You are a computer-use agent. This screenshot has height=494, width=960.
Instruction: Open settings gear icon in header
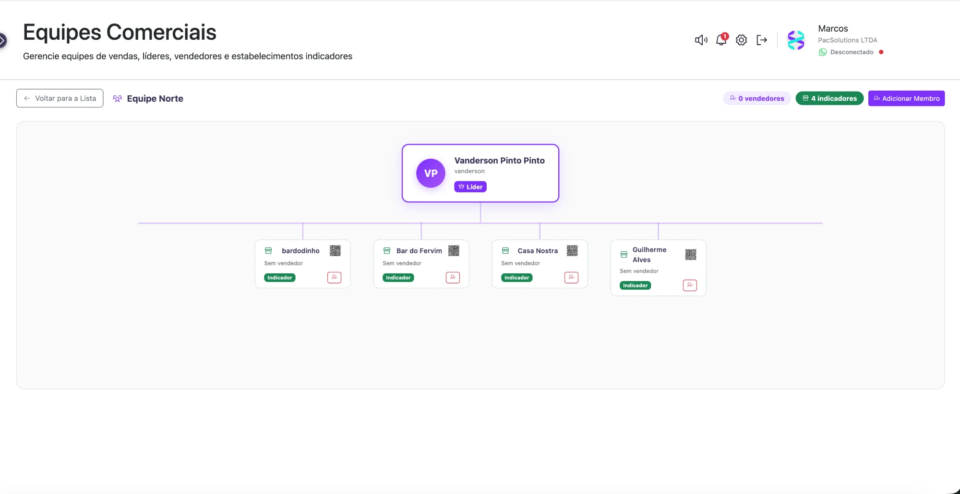742,40
